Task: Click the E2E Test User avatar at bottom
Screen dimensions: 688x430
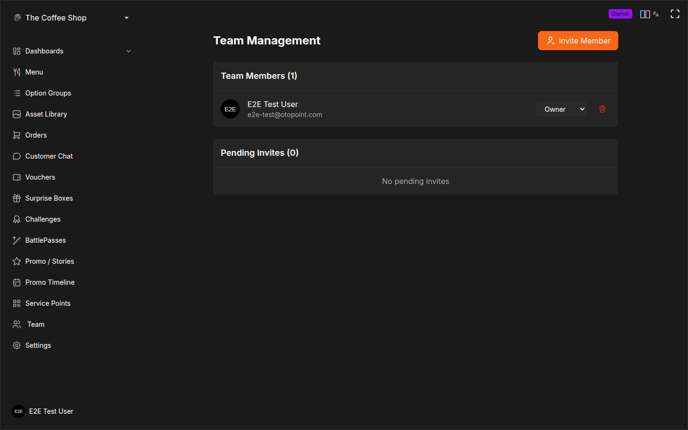Action: pos(18,411)
